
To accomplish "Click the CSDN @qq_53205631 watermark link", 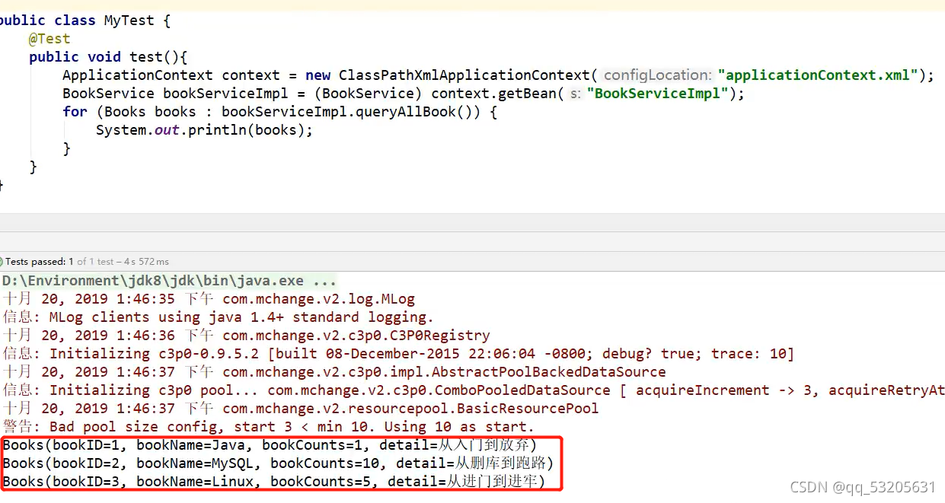I will [864, 486].
